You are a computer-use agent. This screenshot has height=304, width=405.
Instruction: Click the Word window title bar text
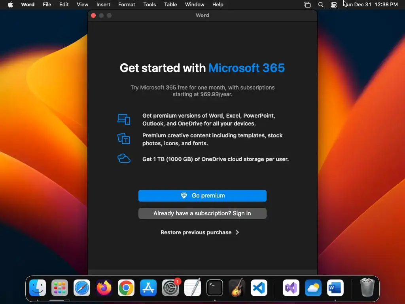pos(202,15)
